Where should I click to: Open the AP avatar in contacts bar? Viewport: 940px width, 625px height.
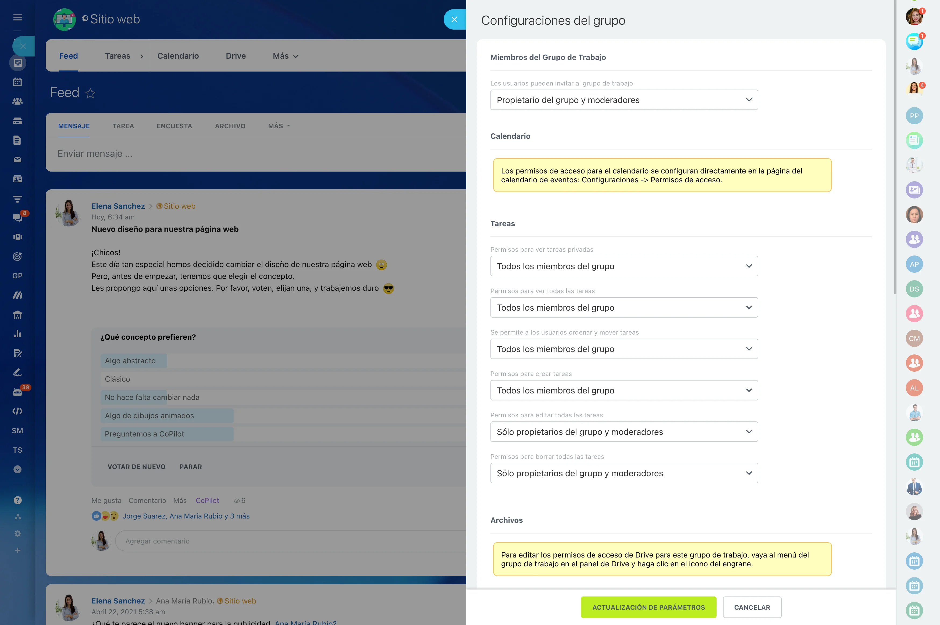914,264
